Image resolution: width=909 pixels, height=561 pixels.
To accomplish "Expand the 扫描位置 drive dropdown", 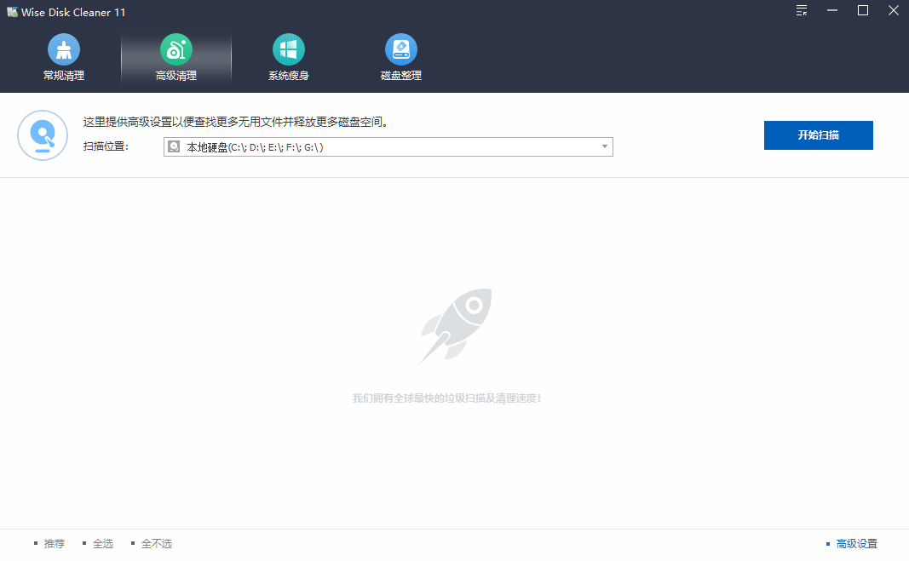I will tap(605, 146).
